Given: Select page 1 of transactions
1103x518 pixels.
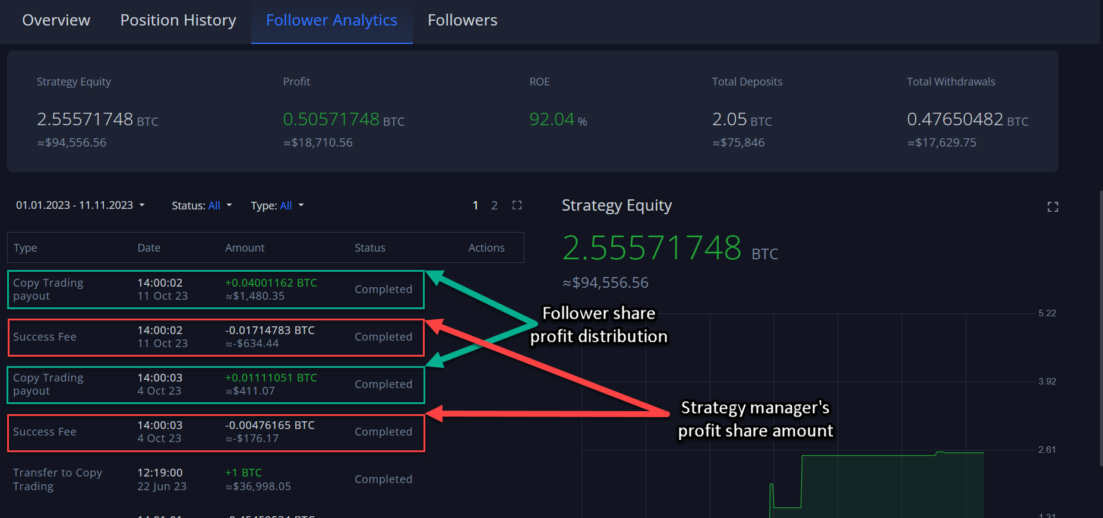Looking at the screenshot, I should tap(475, 205).
